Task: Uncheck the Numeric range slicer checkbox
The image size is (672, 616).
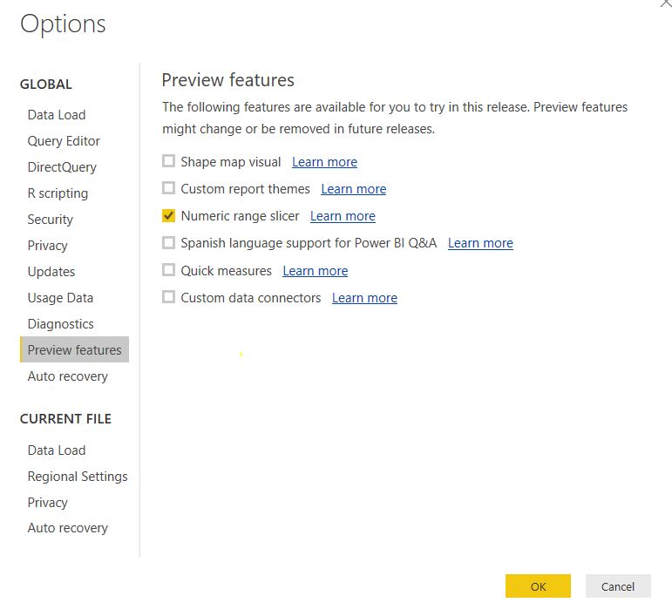Action: (168, 215)
